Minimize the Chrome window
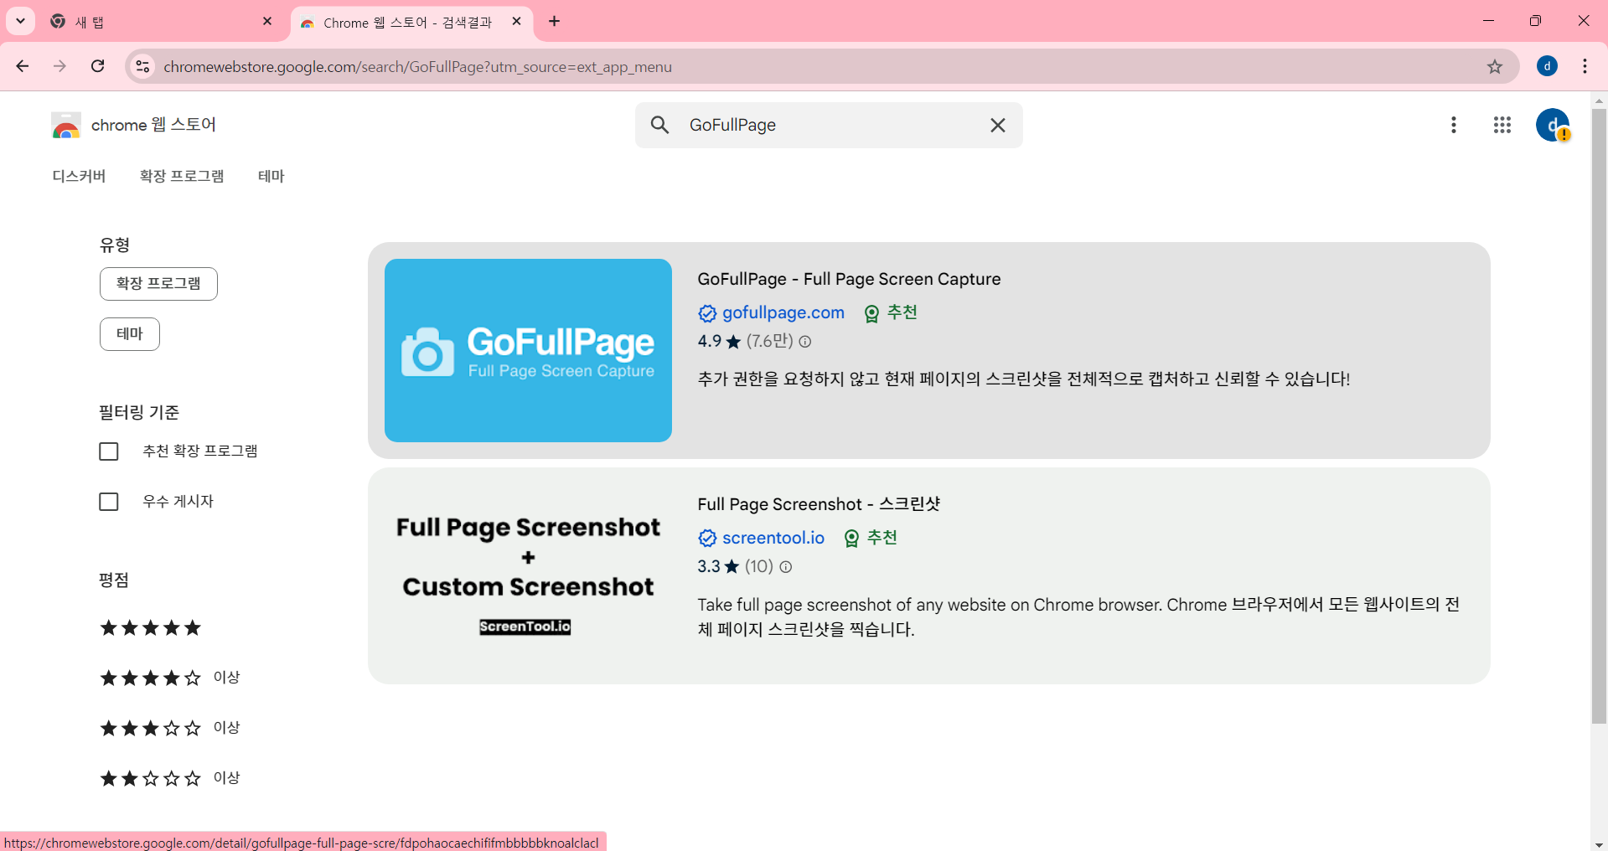 click(x=1488, y=21)
